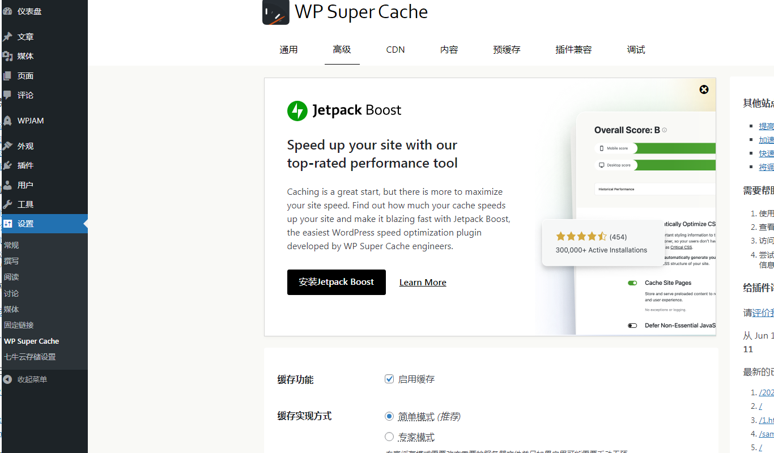Dismiss the Jetpack Boost banner
Image resolution: width=774 pixels, height=453 pixels.
704,89
